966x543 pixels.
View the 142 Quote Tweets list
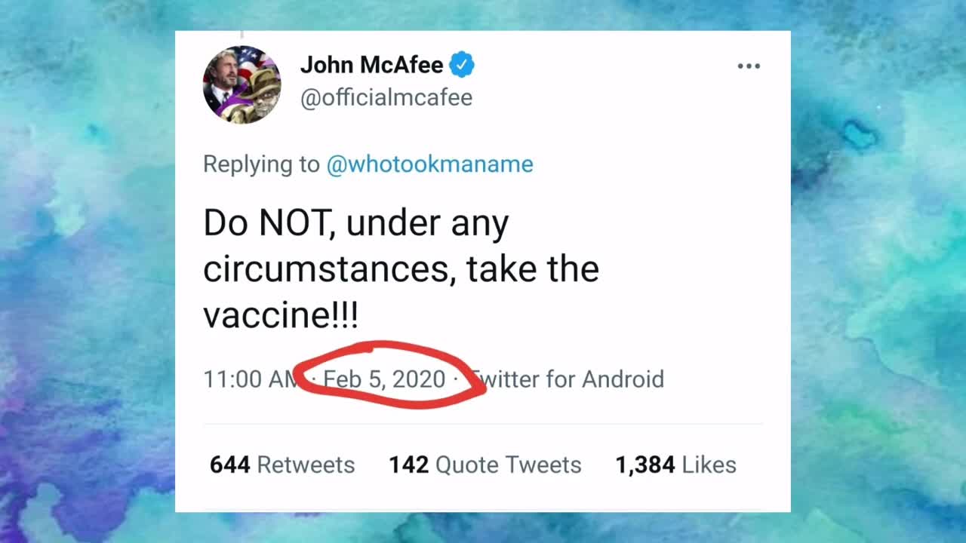485,465
